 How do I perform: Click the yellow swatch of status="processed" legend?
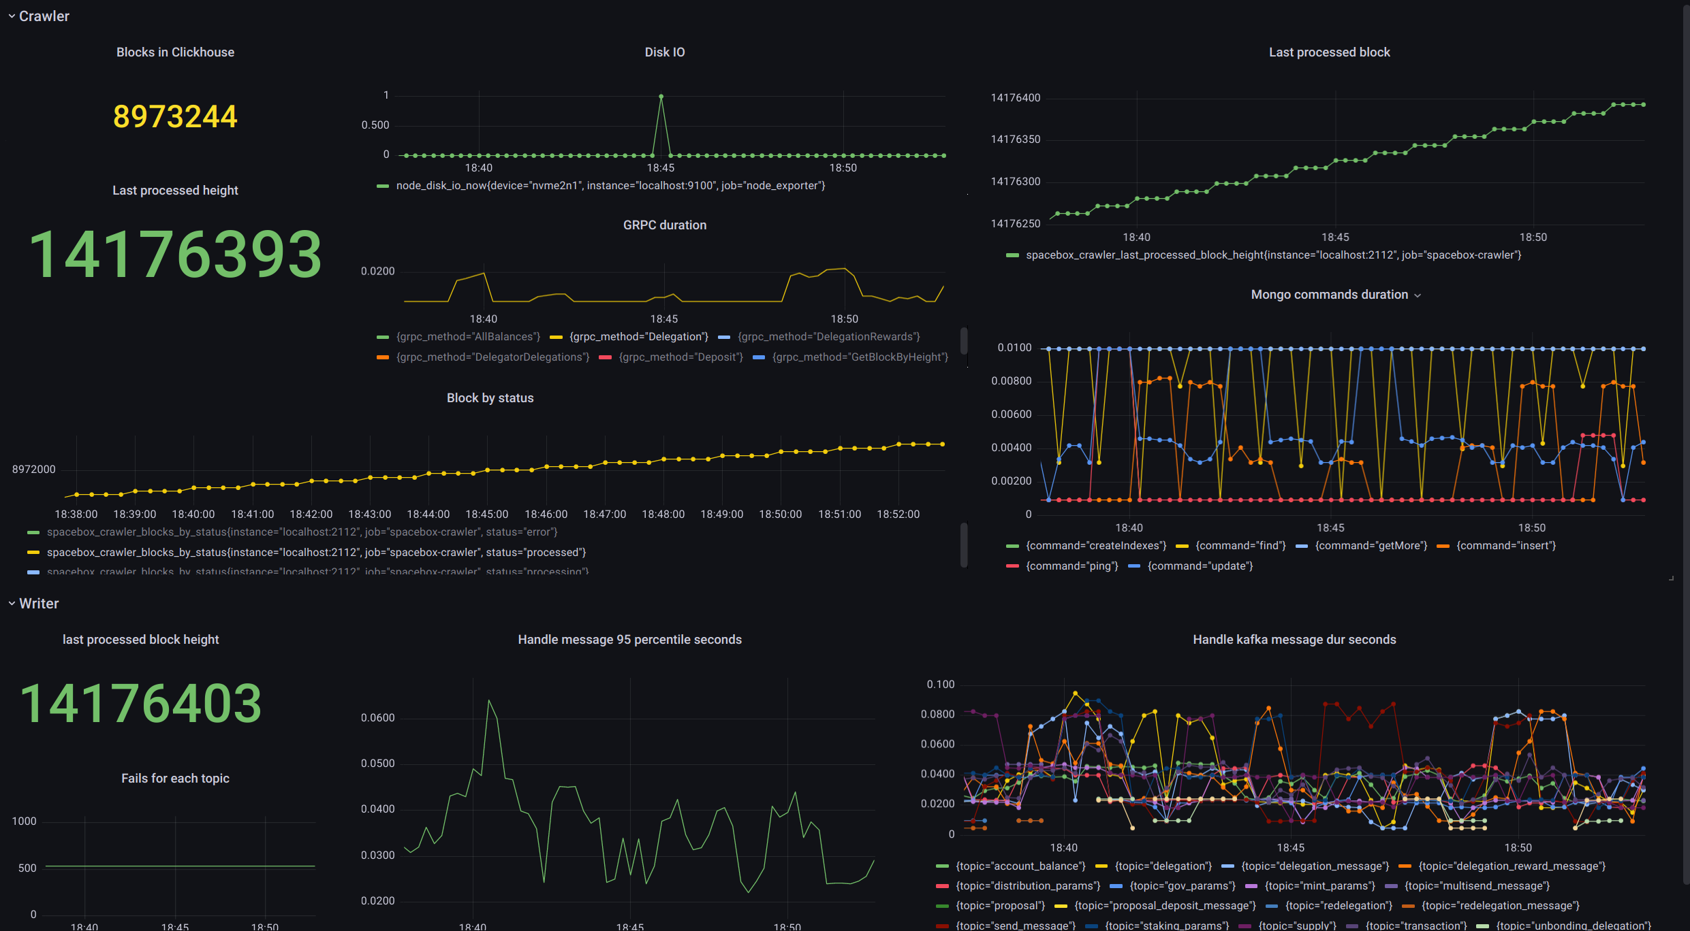[33, 553]
